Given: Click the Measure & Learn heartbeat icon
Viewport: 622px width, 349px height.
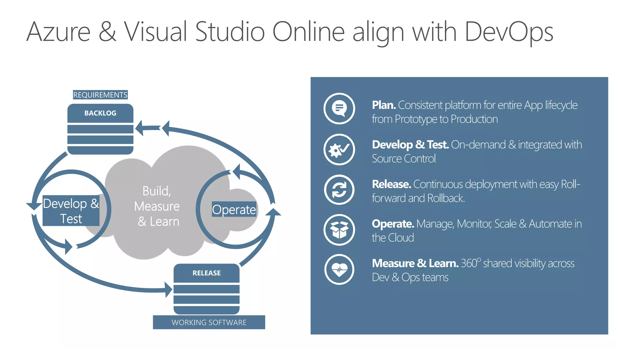Looking at the screenshot, I should [339, 269].
